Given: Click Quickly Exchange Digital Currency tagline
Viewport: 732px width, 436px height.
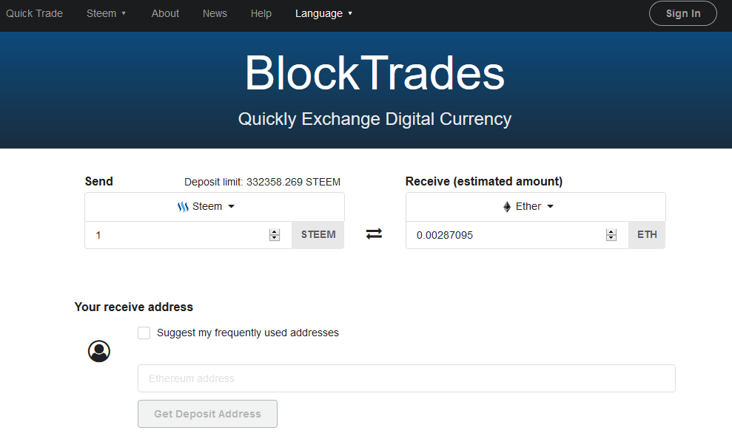Looking at the screenshot, I should click(x=375, y=119).
